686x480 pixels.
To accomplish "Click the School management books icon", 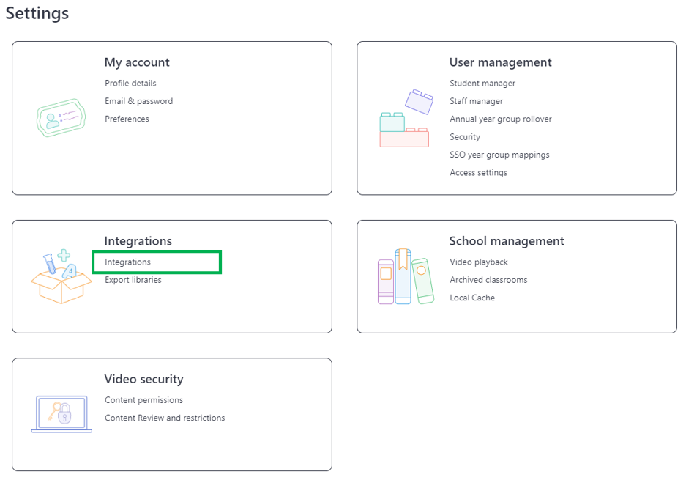I will (406, 276).
